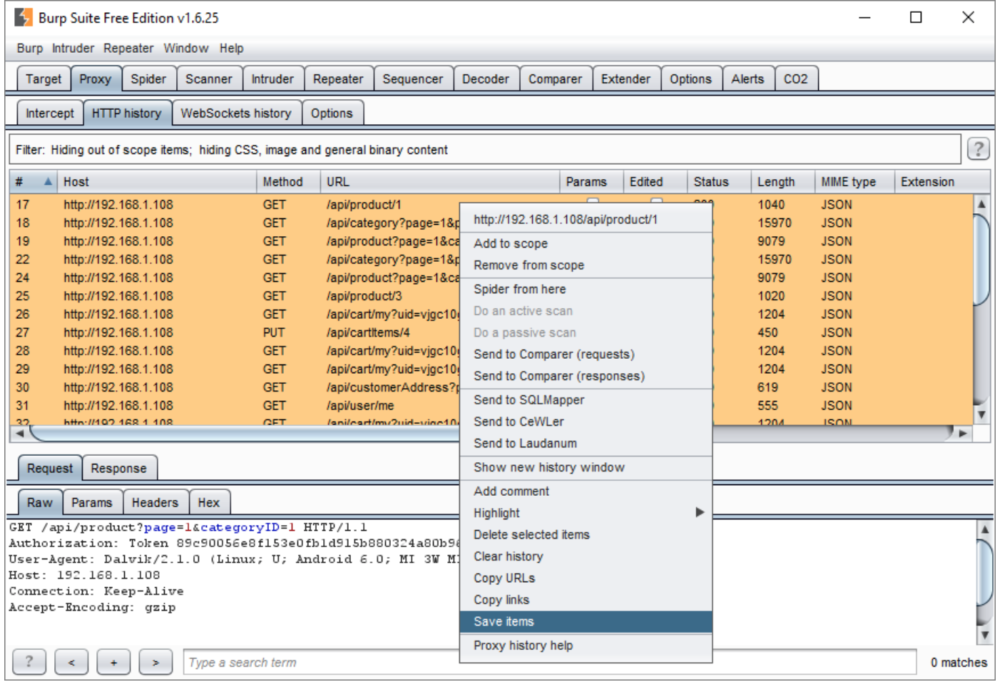Expand the Highlight submenu arrow
This screenshot has width=1000, height=682.
700,512
